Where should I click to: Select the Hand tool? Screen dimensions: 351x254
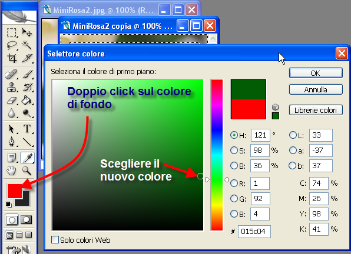click(x=11, y=171)
